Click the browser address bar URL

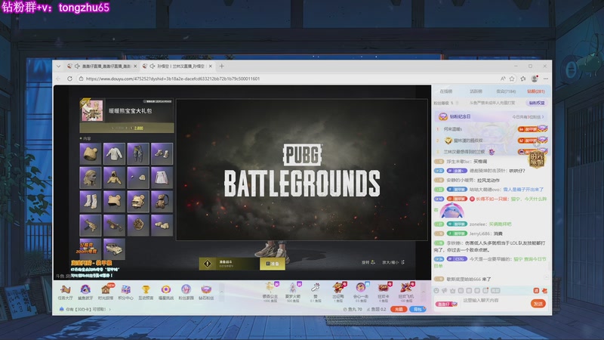tap(173, 79)
